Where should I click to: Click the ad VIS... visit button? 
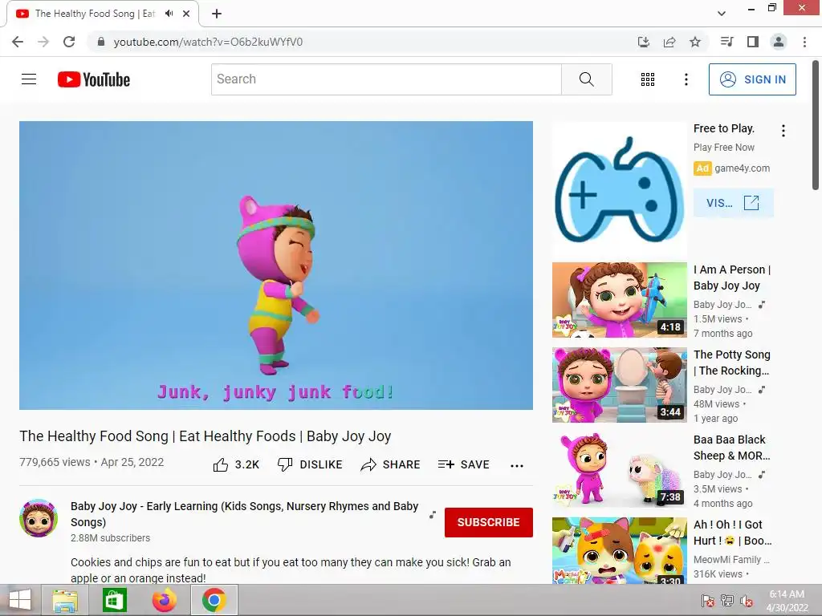[733, 203]
